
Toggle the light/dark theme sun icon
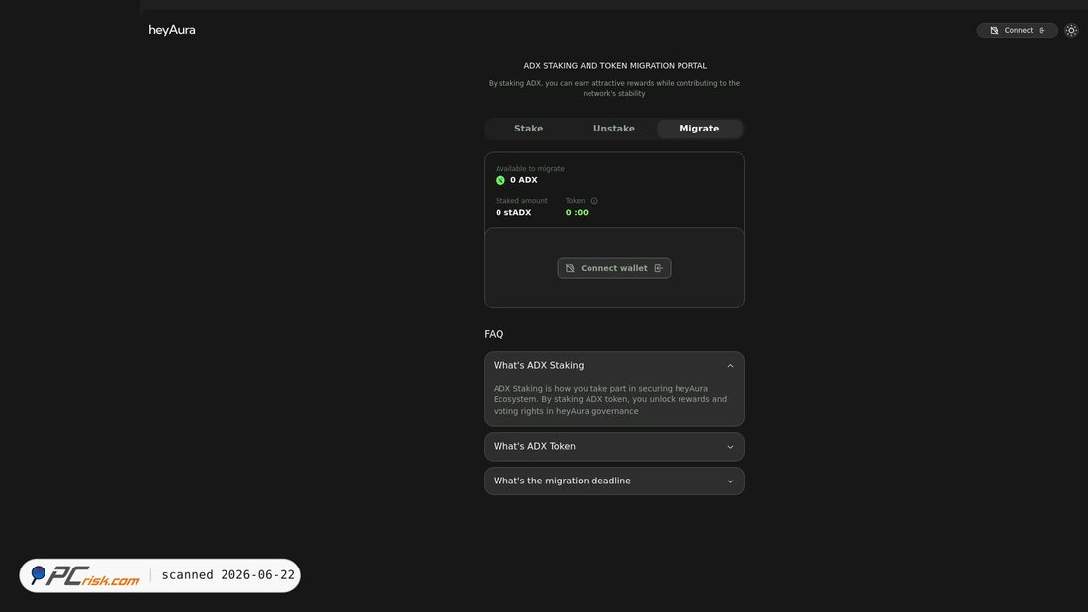coord(1071,30)
